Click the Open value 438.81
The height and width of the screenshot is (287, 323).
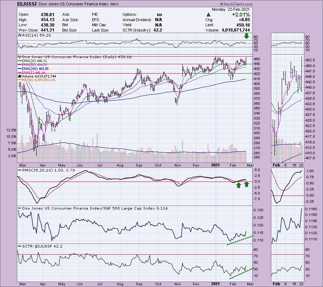(48, 14)
